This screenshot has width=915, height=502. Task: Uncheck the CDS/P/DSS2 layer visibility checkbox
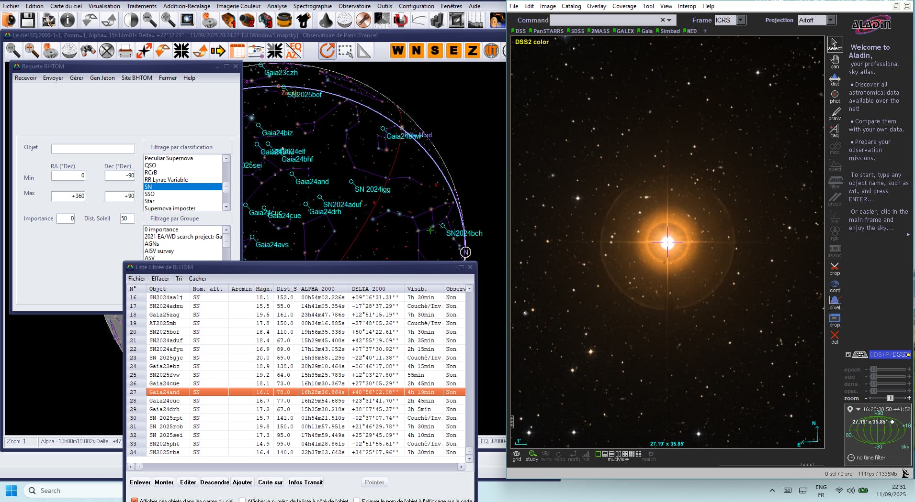pos(848,355)
